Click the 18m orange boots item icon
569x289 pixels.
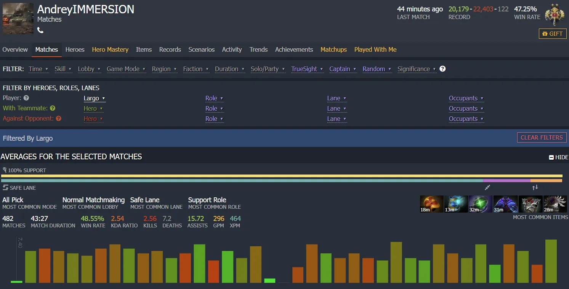(431, 204)
